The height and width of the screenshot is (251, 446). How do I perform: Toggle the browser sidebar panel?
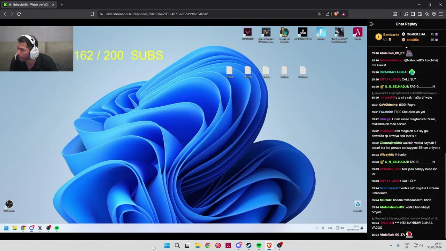click(413, 14)
